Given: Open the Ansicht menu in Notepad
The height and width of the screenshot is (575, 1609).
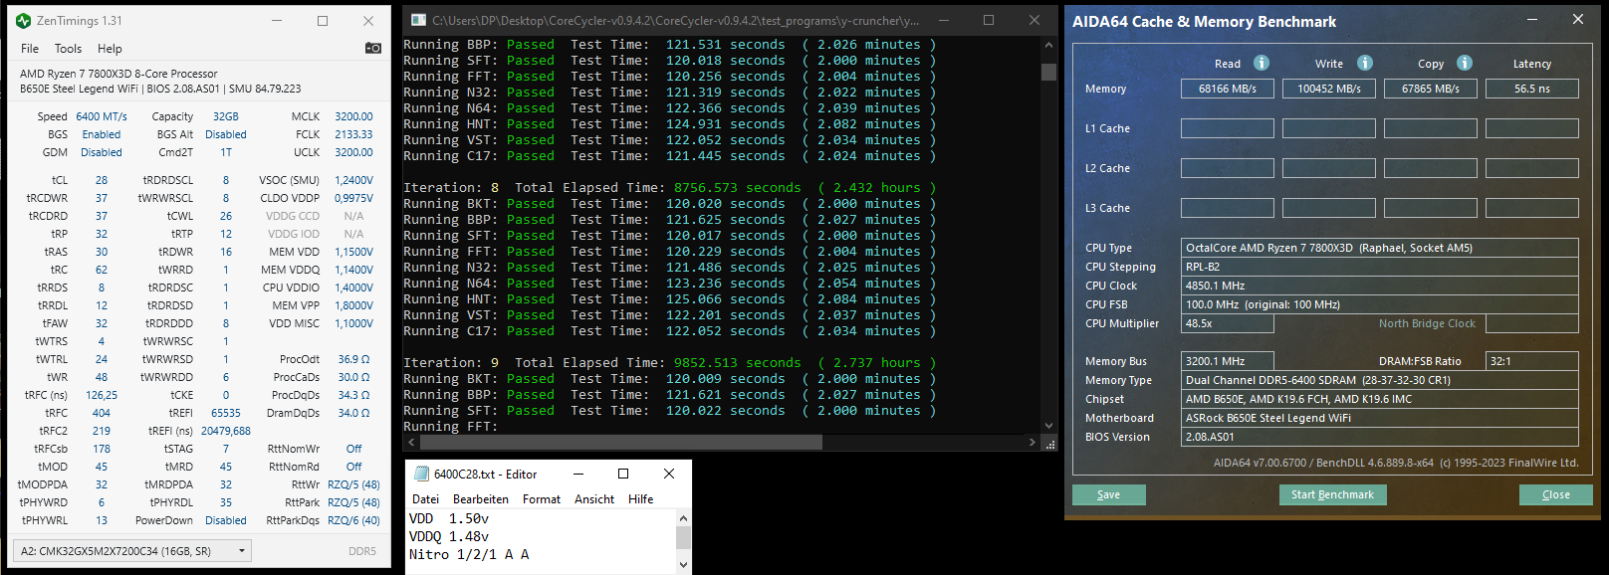Looking at the screenshot, I should [594, 499].
